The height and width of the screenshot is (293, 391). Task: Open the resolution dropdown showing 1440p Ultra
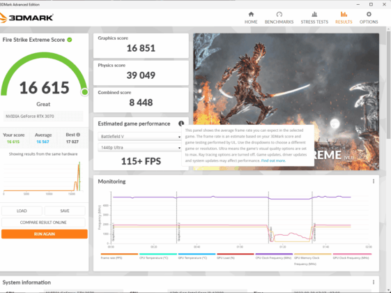pyautogui.click(x=140, y=147)
